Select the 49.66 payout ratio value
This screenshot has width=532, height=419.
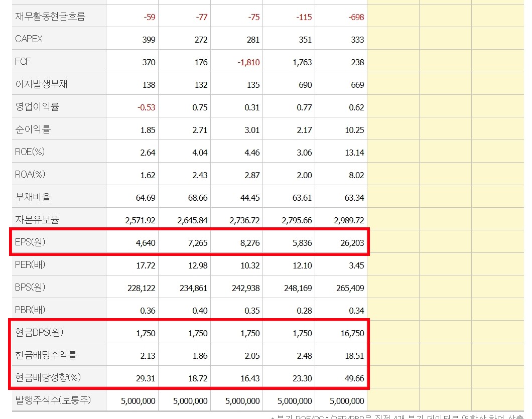pos(354,378)
